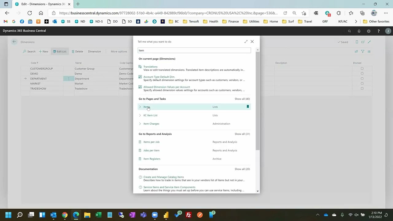The height and width of the screenshot is (221, 393).
Task: Open Service Items and Components documentation
Action: pos(169,187)
